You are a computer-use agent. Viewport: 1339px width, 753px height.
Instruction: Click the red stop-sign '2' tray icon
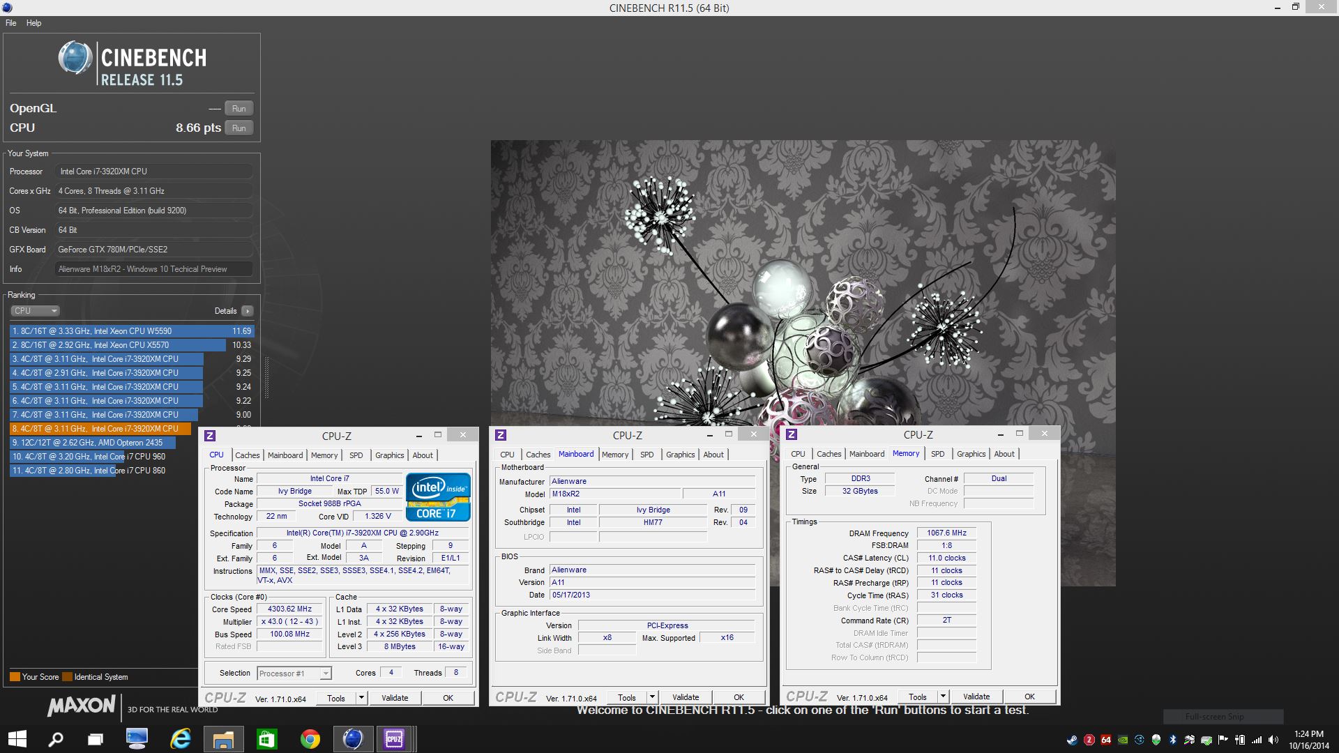pos(1089,740)
